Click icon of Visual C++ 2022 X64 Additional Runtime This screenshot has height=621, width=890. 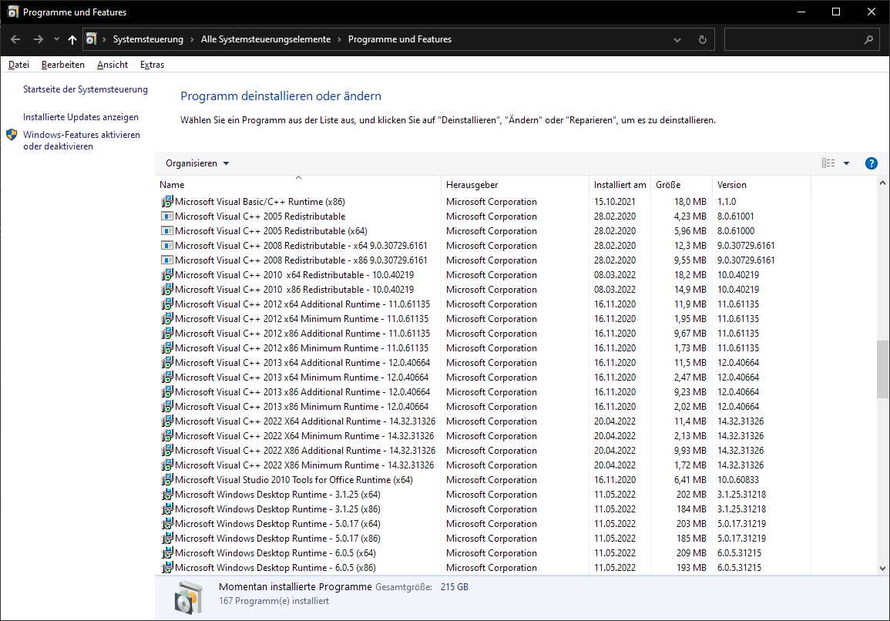pos(167,421)
